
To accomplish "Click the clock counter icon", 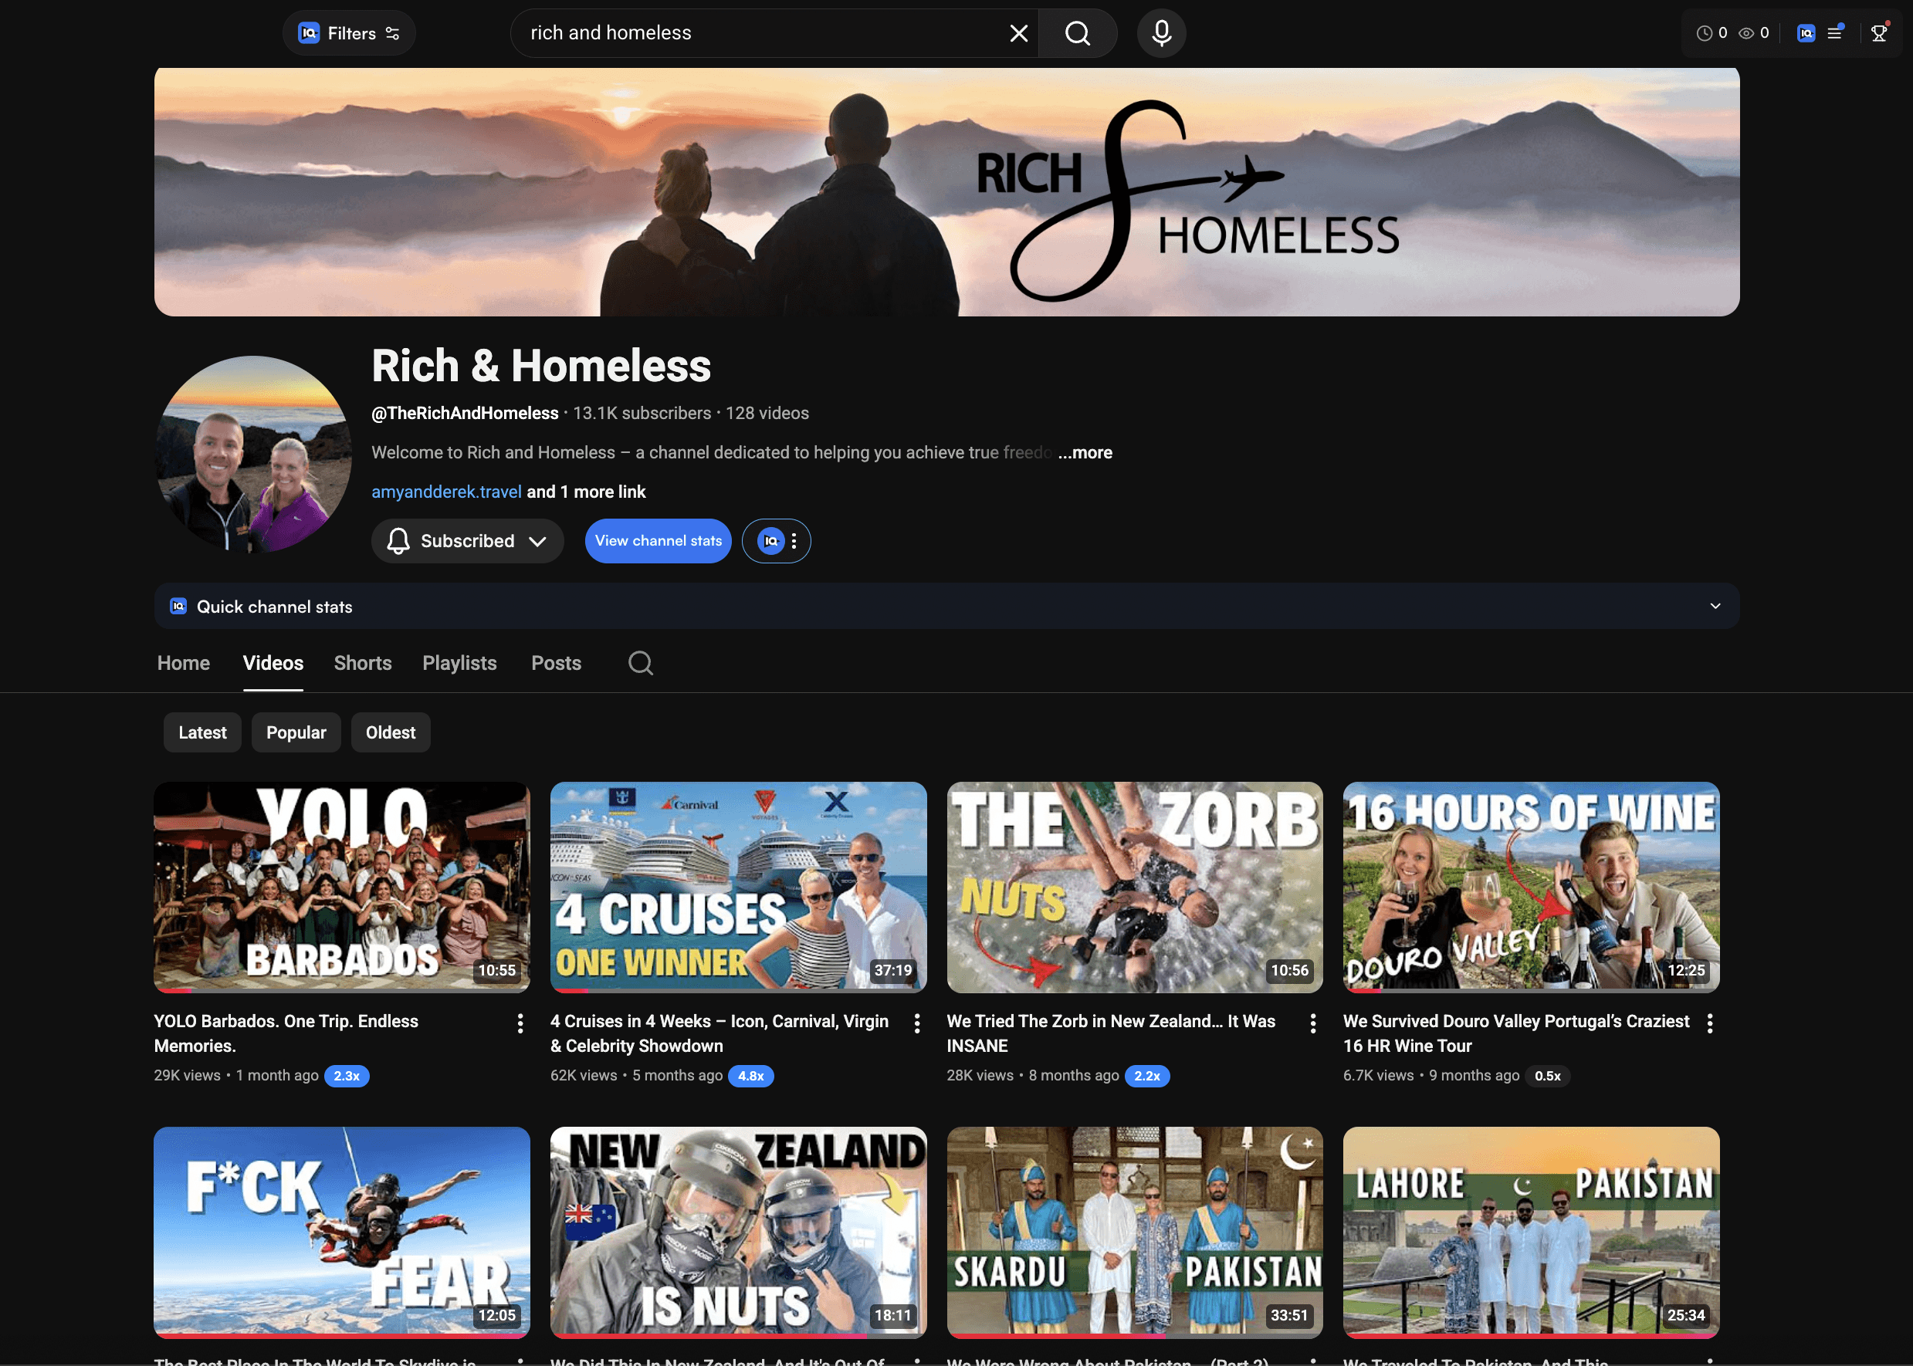I will tap(1705, 34).
